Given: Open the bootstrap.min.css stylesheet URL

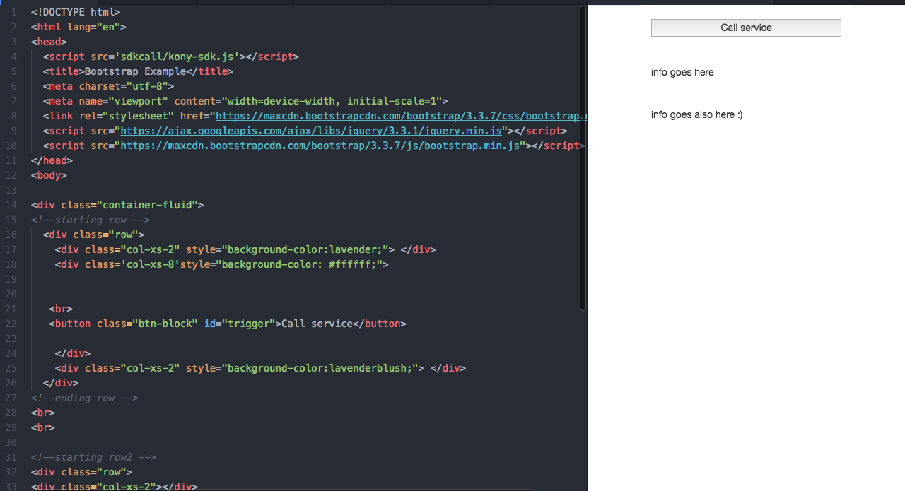Looking at the screenshot, I should [399, 116].
